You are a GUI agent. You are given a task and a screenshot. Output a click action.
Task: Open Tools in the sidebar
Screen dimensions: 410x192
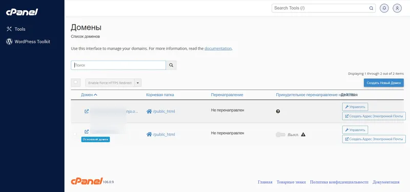click(x=16, y=29)
